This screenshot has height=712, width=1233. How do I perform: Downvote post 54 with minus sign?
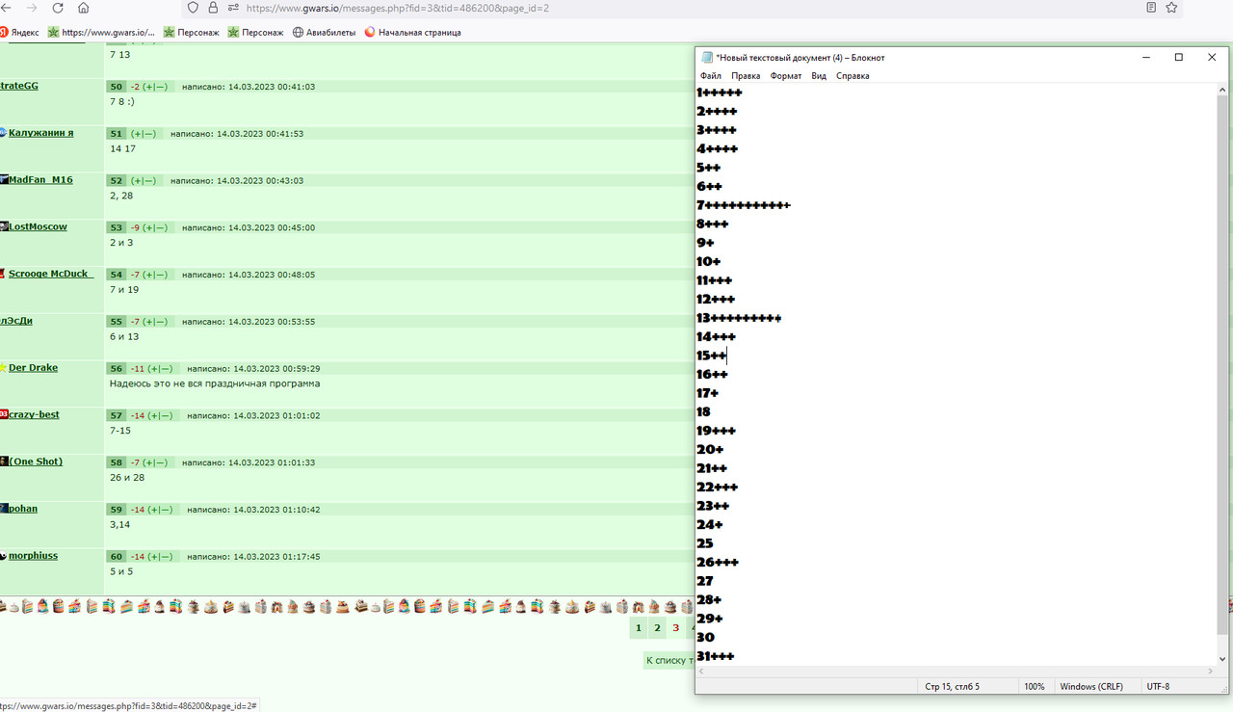[162, 275]
